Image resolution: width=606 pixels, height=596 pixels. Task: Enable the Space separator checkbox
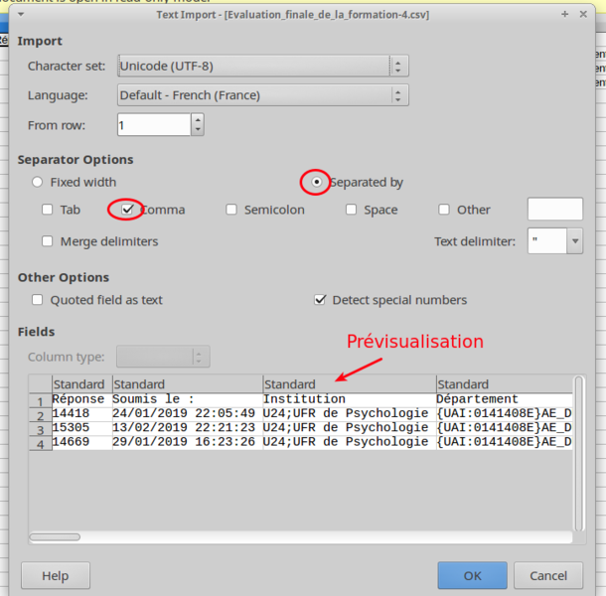[x=351, y=210]
